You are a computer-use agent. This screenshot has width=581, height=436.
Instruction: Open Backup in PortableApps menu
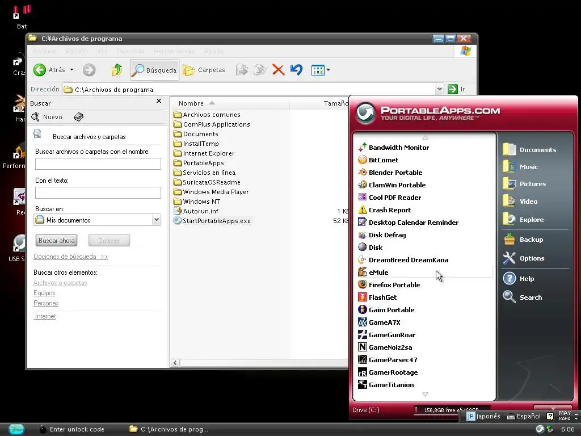pyautogui.click(x=523, y=240)
